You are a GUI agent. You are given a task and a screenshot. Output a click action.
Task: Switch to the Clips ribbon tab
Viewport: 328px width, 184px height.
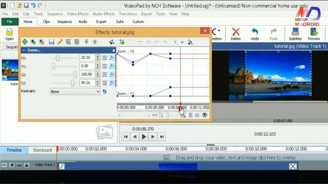[x=46, y=21]
